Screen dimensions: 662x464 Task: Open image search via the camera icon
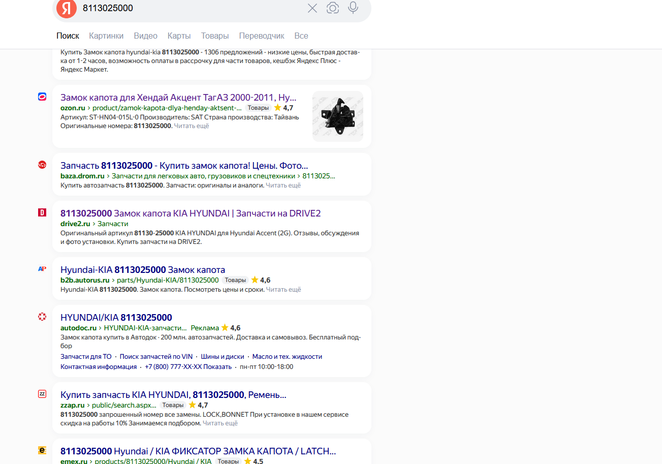[333, 8]
